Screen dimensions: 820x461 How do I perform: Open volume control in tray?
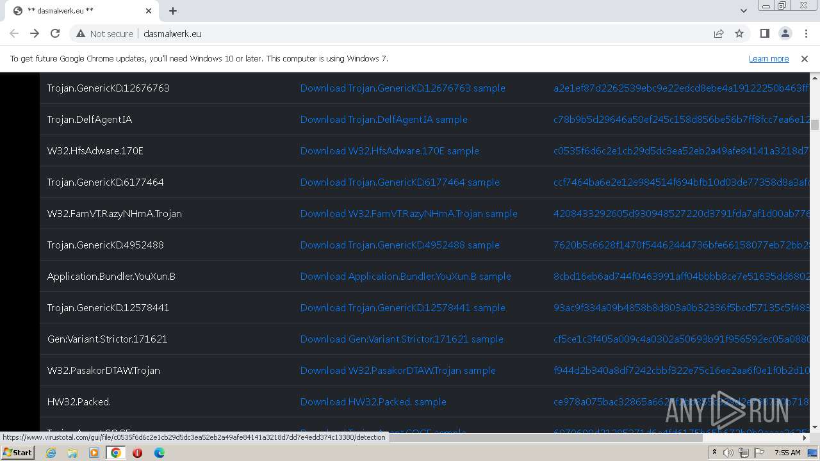[728, 453]
